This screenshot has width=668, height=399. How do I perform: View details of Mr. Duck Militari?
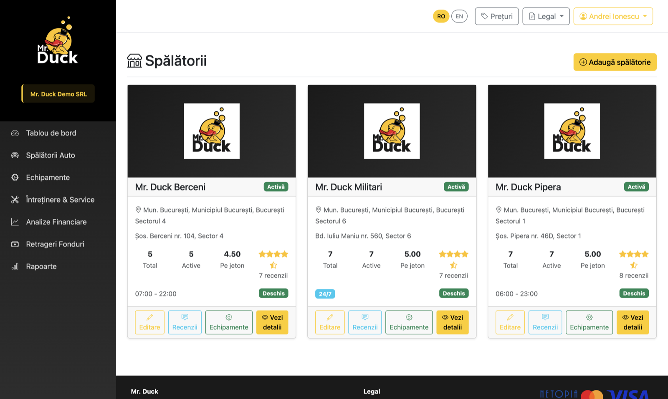tap(453, 322)
